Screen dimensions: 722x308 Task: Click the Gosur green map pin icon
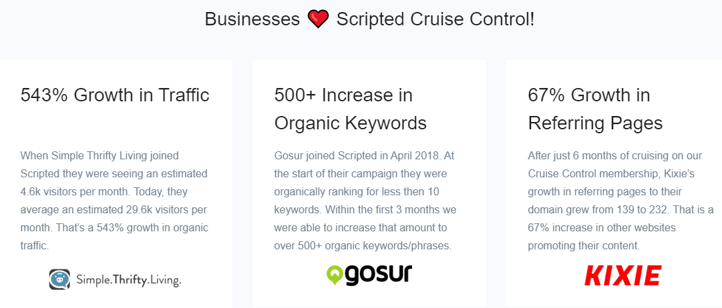click(x=334, y=275)
